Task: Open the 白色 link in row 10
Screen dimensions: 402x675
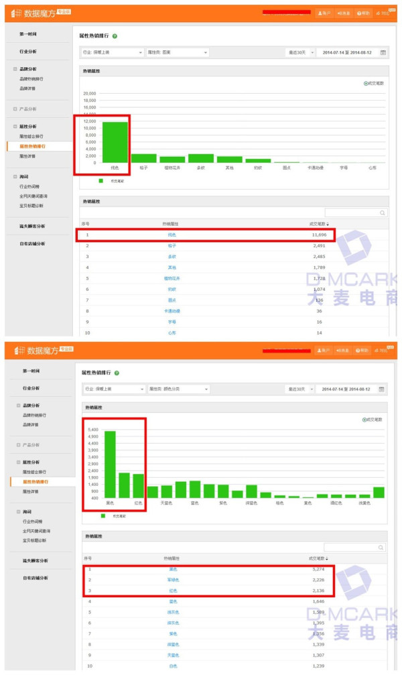Action: pyautogui.click(x=173, y=666)
